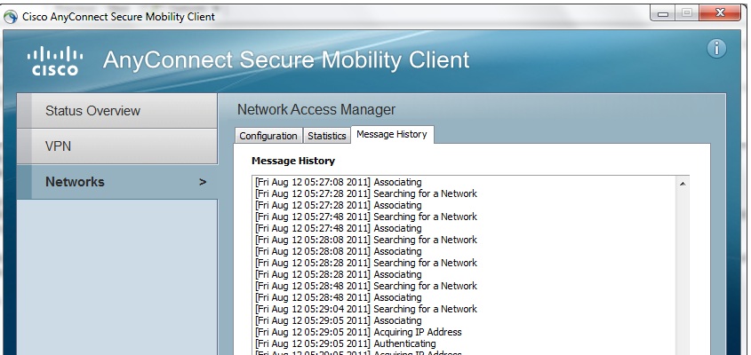Click the Cisco logo in the banner
751x355 pixels.
point(54,60)
